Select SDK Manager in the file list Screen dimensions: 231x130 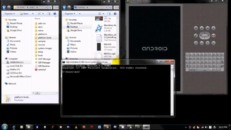pyautogui.click(x=43, y=62)
